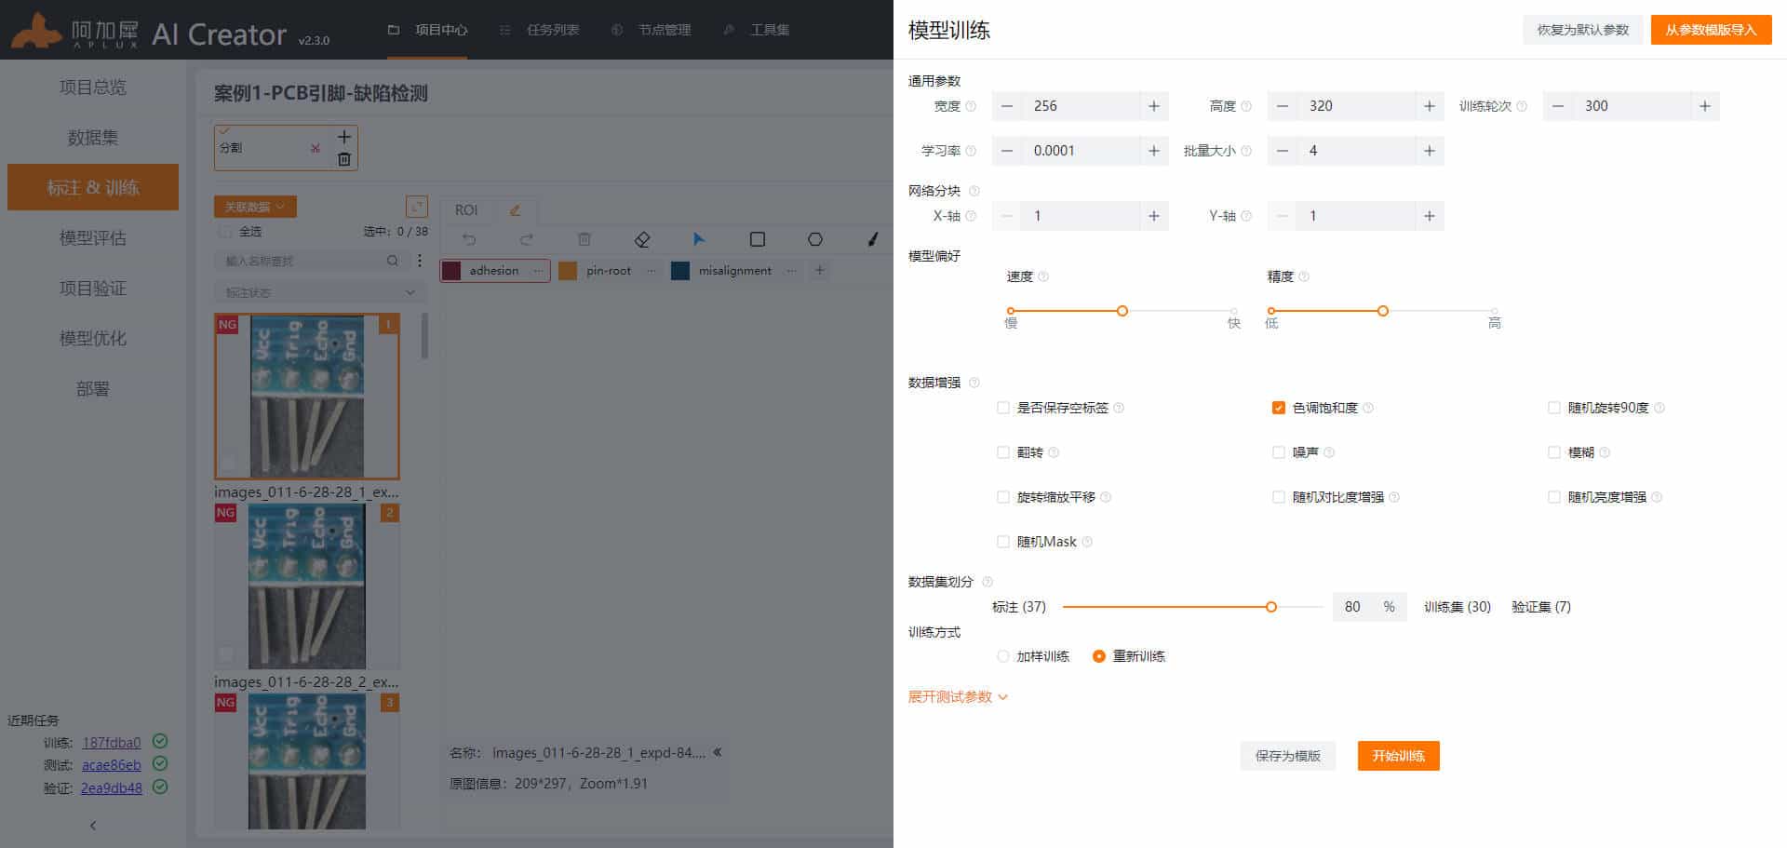The image size is (1787, 848).
Task: Increase the 学习率 learning rate with plus
Action: click(x=1153, y=151)
